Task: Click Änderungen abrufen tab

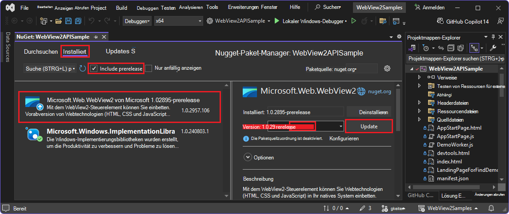Action: (x=490, y=194)
